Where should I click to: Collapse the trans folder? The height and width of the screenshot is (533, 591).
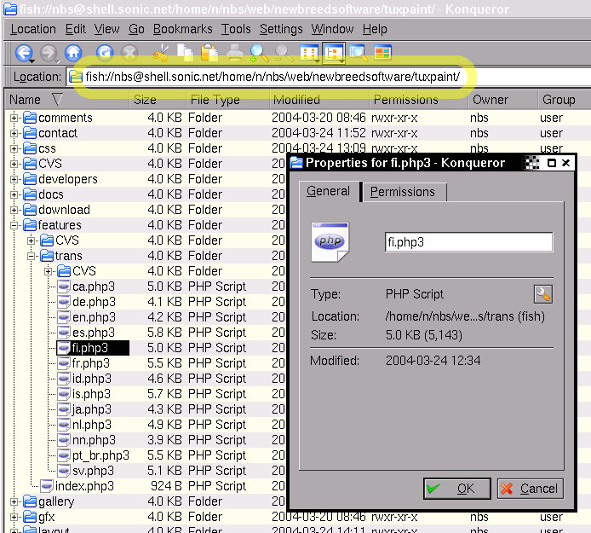click(x=32, y=256)
